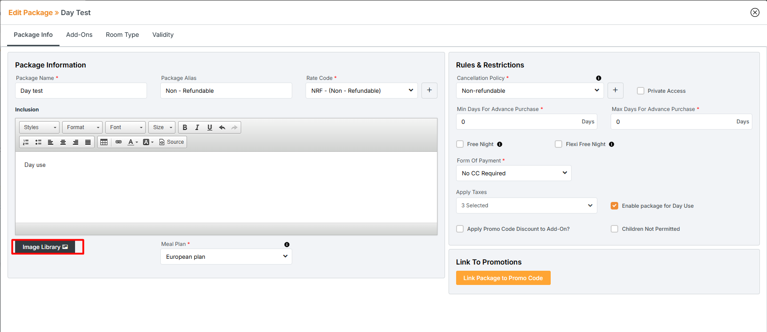Viewport: 767px width, 332px height.
Task: Tick the Children Not Permitted checkbox
Action: tap(614, 229)
